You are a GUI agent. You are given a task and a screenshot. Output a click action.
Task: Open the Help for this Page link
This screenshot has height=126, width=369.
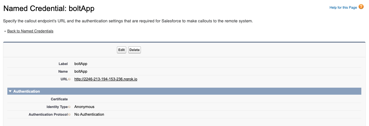pyautogui.click(x=343, y=8)
